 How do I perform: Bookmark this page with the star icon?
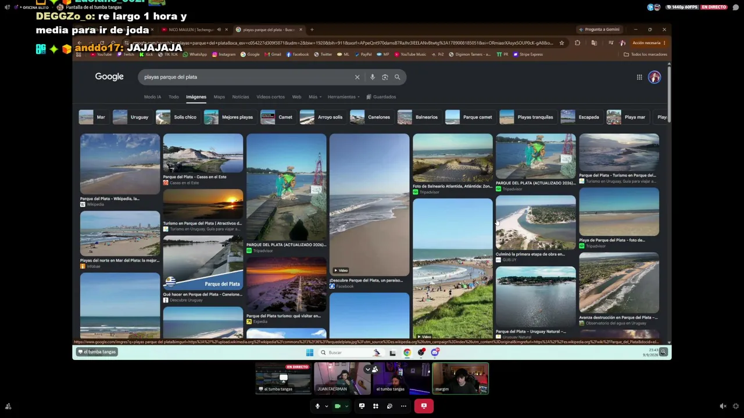561,43
